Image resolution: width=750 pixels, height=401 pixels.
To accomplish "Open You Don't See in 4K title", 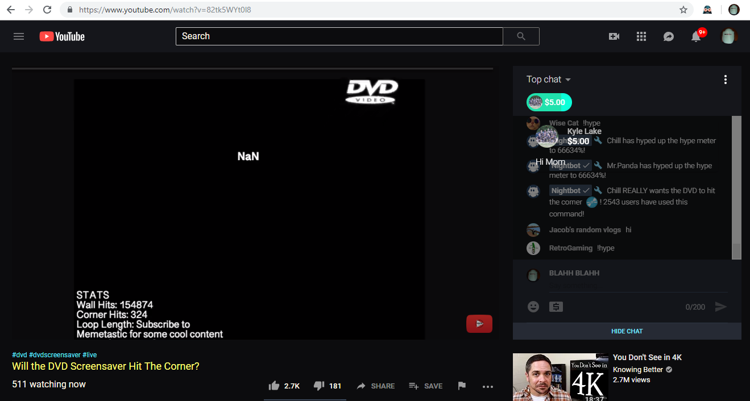I will pos(647,357).
